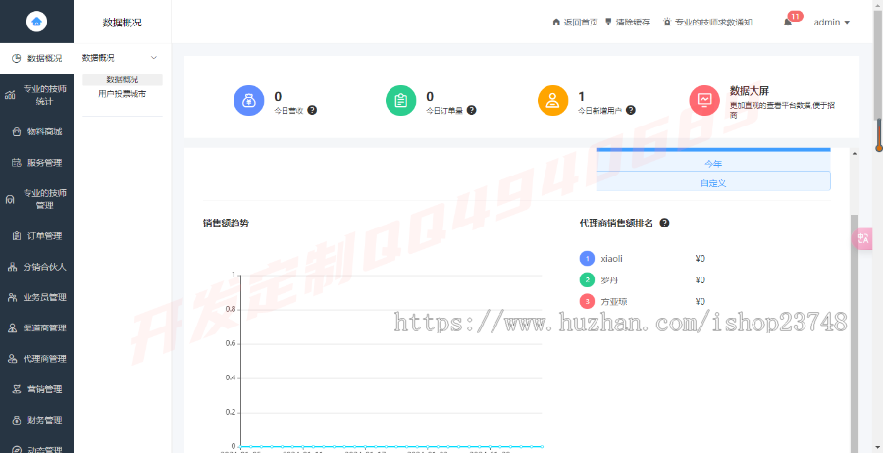Click the green rank 2 badge for 罗丹
This screenshot has width=883, height=453.
(x=587, y=279)
